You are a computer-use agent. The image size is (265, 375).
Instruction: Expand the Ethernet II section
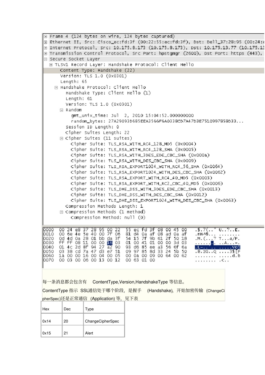[45, 42]
